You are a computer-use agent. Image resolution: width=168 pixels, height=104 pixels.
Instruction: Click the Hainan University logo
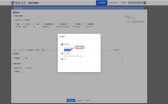pos(18,3)
